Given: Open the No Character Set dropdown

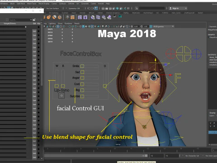Looking at the screenshot, I should pyautogui.click(x=192, y=156).
